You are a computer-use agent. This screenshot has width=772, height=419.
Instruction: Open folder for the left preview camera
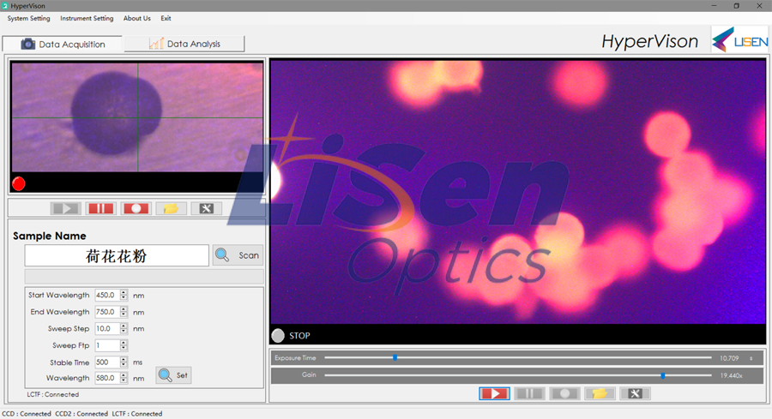coord(171,208)
